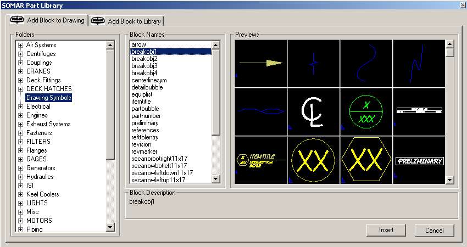
Task: Choose the references block name
Action: tap(146, 130)
